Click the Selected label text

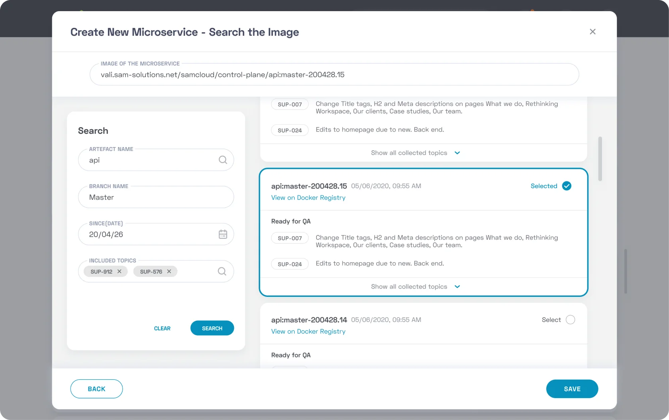pyautogui.click(x=544, y=186)
